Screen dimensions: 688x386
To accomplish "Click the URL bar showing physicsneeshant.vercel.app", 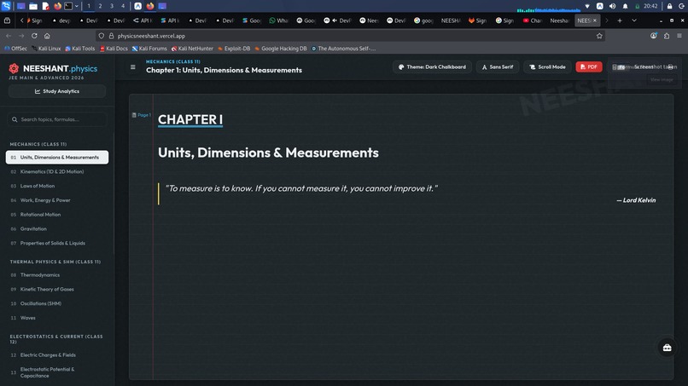I will (351, 36).
